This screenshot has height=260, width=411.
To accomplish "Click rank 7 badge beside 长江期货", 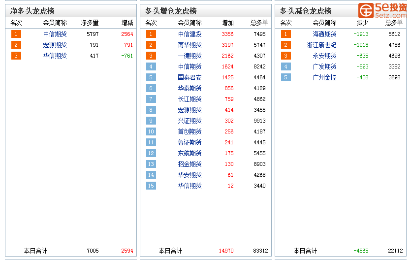I will [151, 99].
